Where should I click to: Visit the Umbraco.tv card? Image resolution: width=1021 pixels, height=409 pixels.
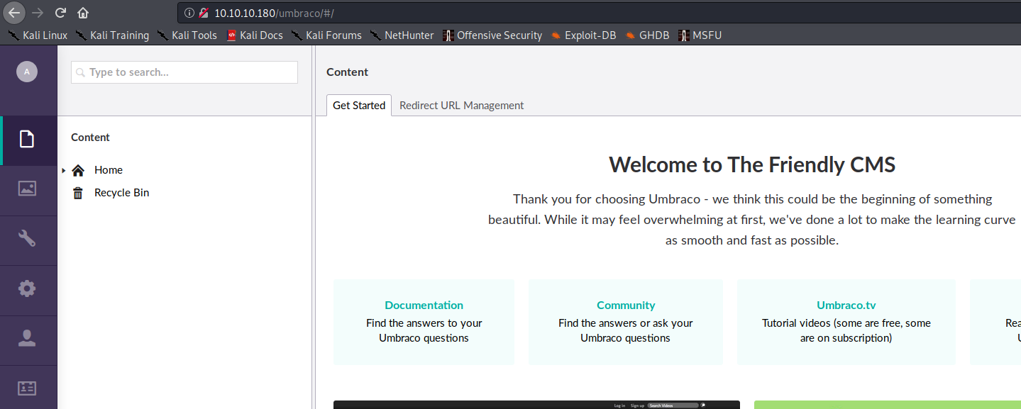846,305
